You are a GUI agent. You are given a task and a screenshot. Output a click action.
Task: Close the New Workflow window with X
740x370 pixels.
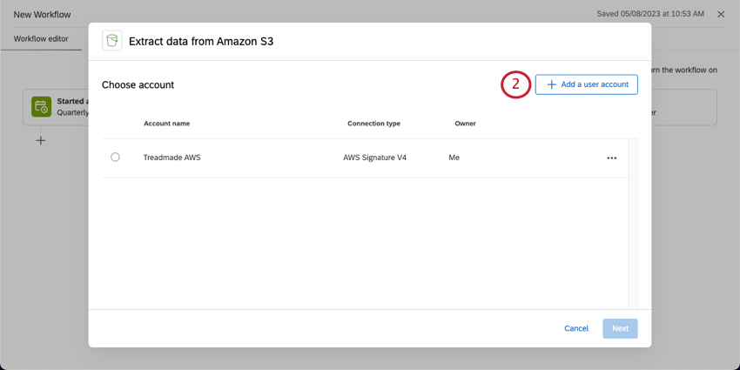721,15
